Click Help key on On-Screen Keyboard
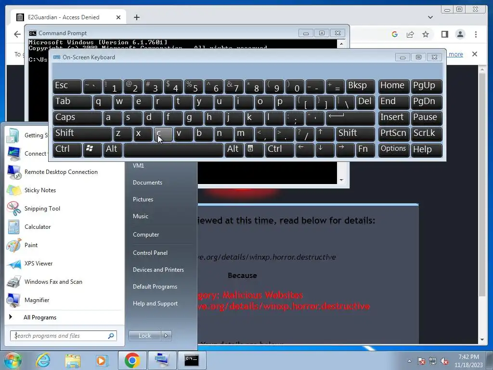Image resolution: width=493 pixels, height=370 pixels. click(427, 150)
